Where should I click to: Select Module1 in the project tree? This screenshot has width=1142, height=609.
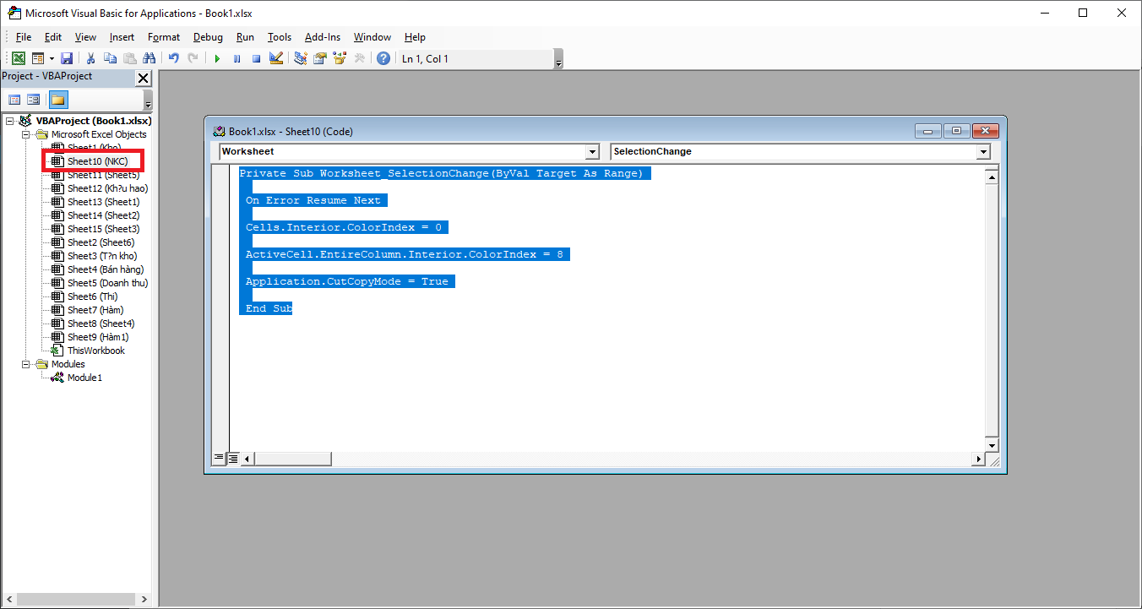pyautogui.click(x=84, y=378)
